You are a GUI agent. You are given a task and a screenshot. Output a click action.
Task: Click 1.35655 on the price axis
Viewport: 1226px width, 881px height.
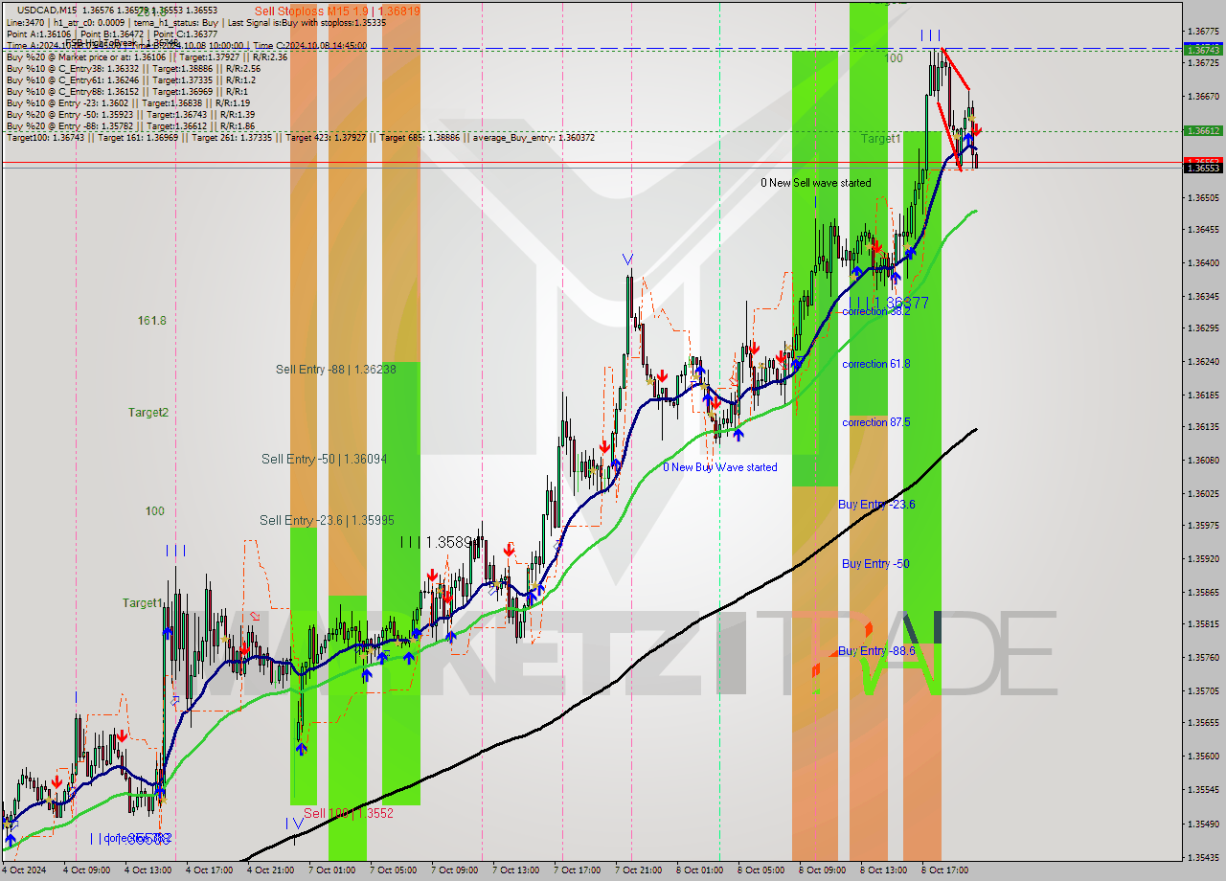[x=1202, y=723]
